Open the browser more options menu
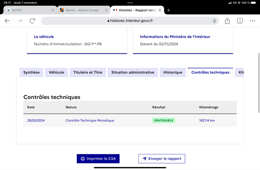Image resolution: width=260 pixels, height=170 pixels. click(253, 21)
